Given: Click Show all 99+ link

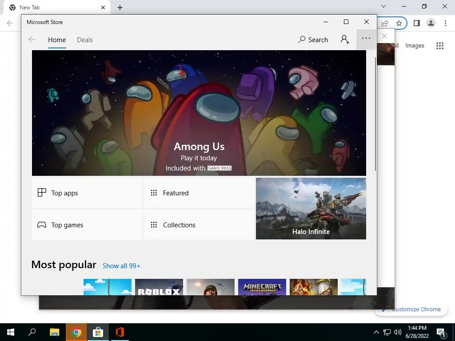Looking at the screenshot, I should [121, 266].
